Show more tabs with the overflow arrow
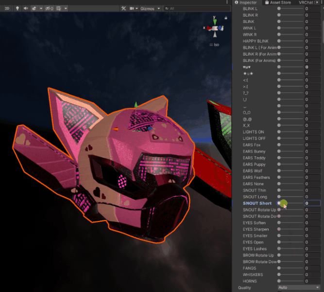 [317, 2]
